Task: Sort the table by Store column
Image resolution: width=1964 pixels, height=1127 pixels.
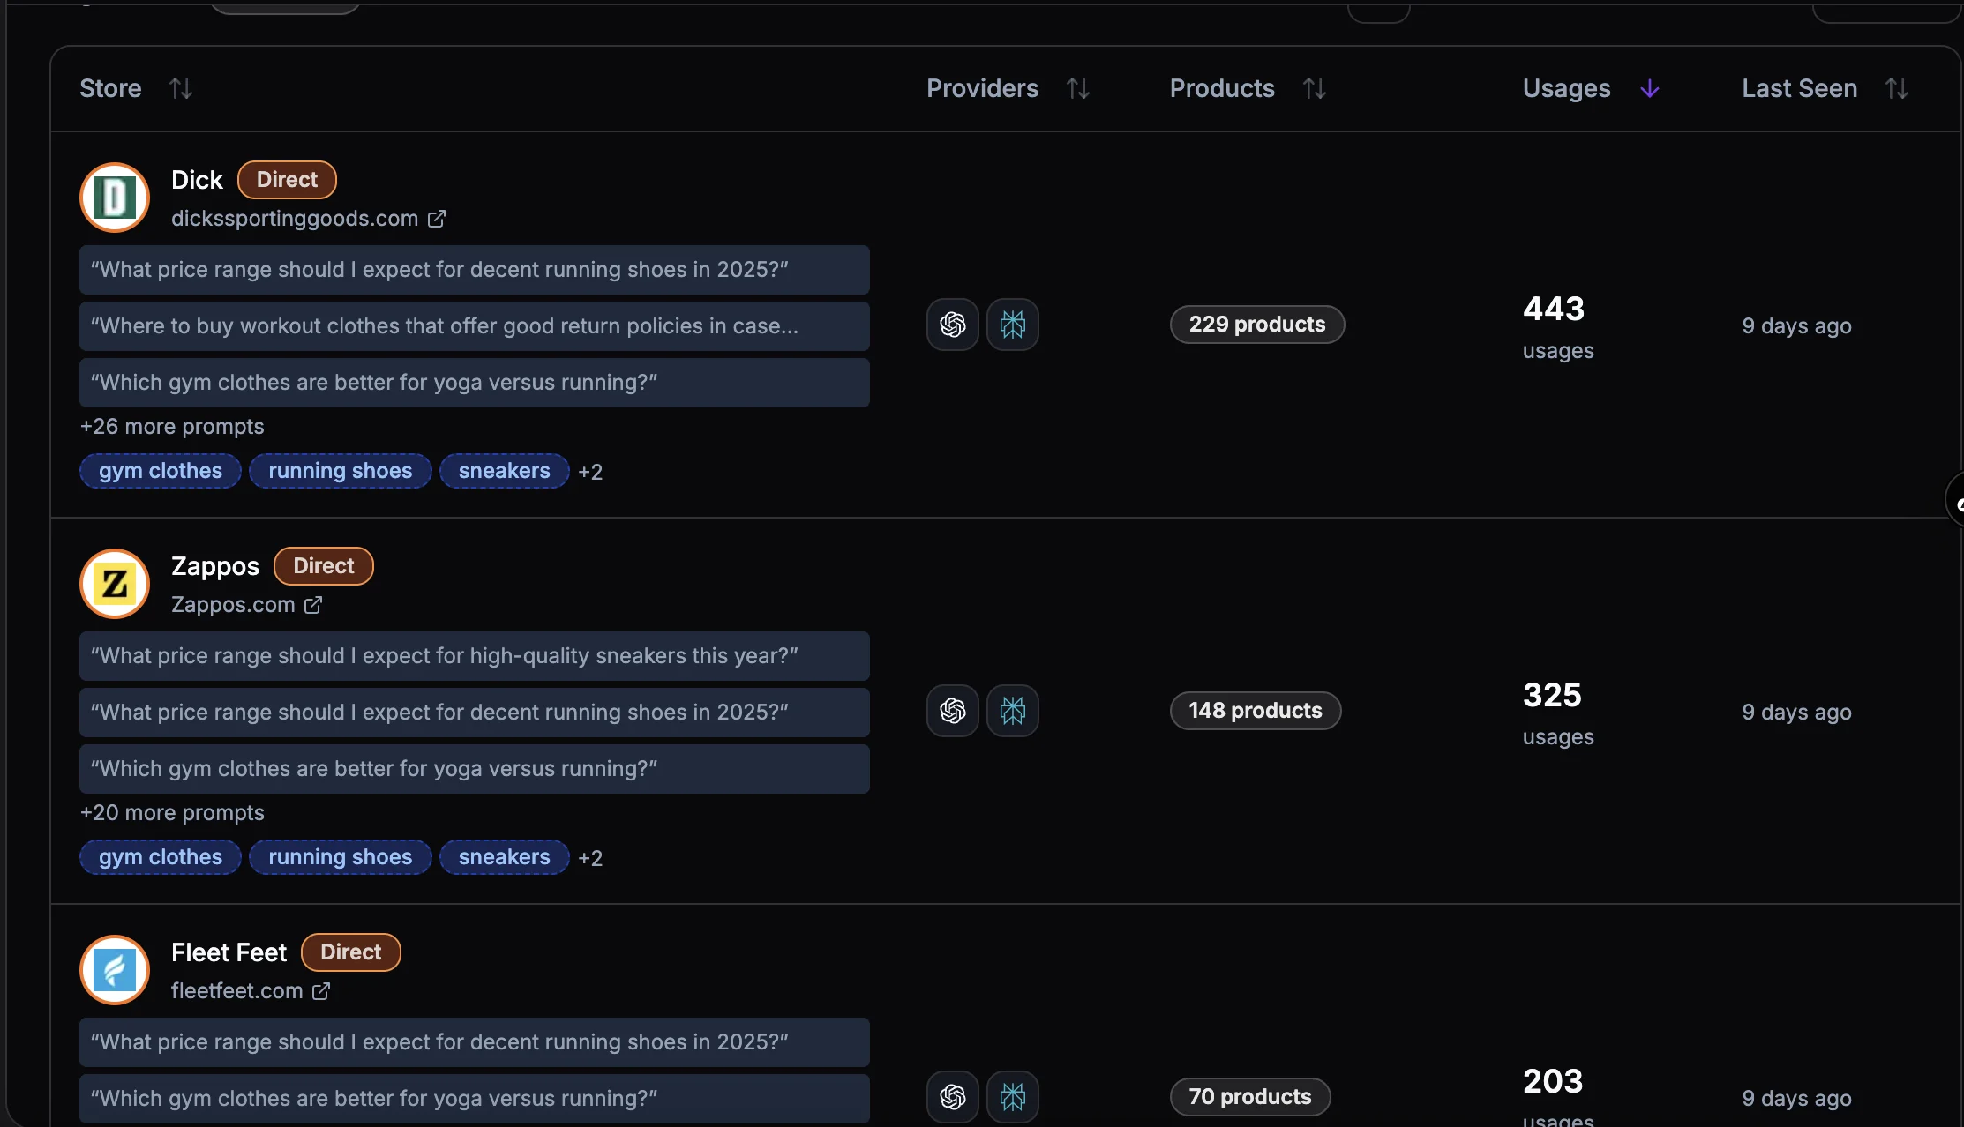Action: [181, 88]
